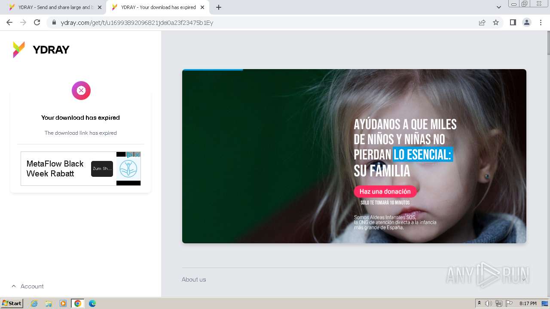The width and height of the screenshot is (550, 309).
Task: Click the site lock icon
Action: (54, 23)
